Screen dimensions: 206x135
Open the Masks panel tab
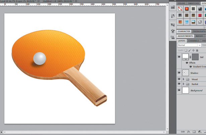(x=199, y=36)
